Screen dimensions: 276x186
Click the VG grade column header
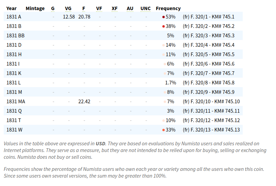[x=68, y=8]
